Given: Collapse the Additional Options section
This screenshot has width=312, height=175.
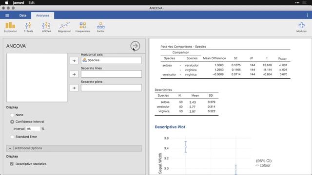Looking at the screenshot, I should pos(74,148).
